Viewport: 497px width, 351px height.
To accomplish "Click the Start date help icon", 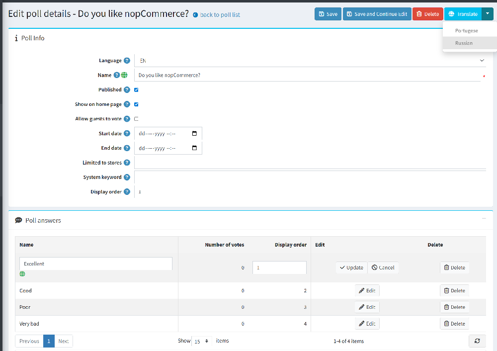I will point(127,133).
